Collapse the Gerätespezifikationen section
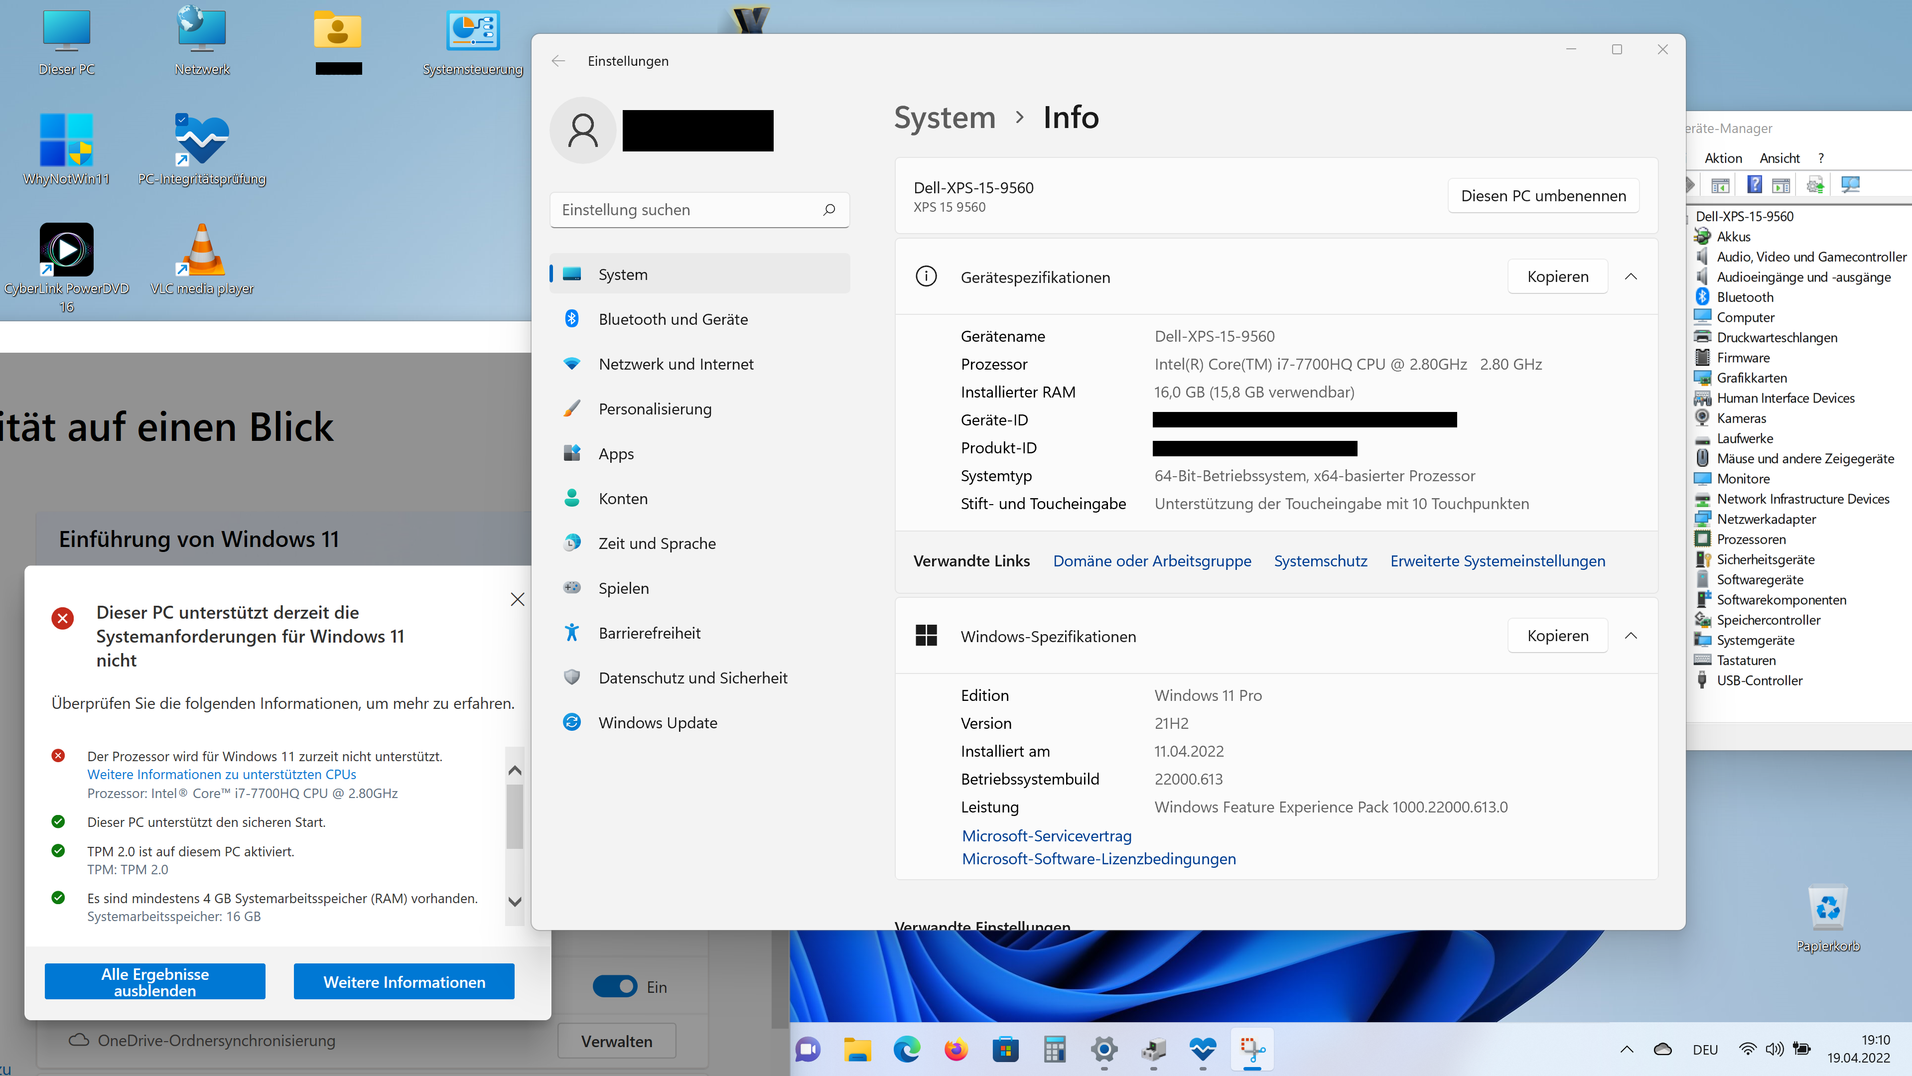Viewport: 1912px width, 1076px height. point(1631,277)
